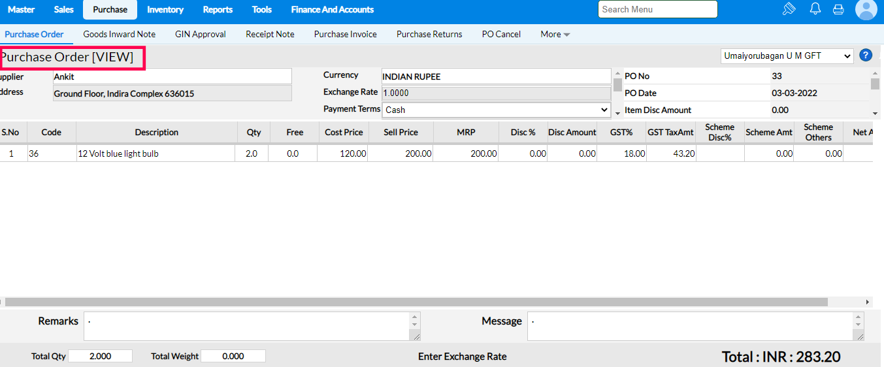
Task: Open the theme paintbrush icon
Action: [789, 9]
